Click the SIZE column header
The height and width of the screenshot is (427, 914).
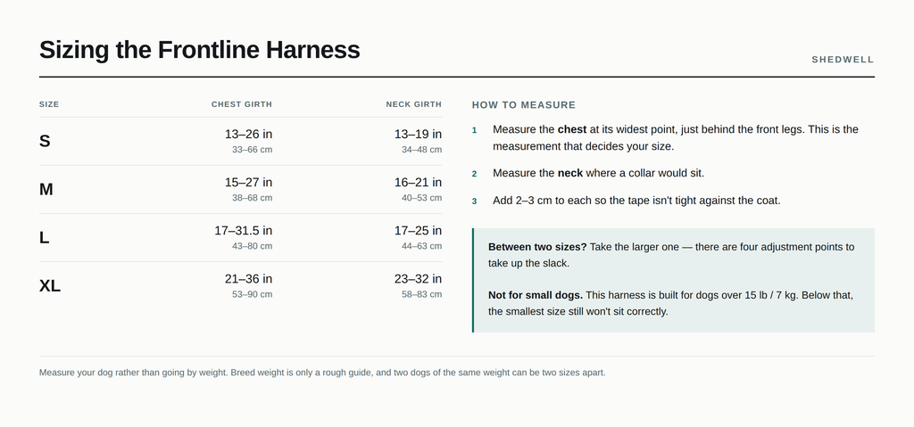click(49, 104)
